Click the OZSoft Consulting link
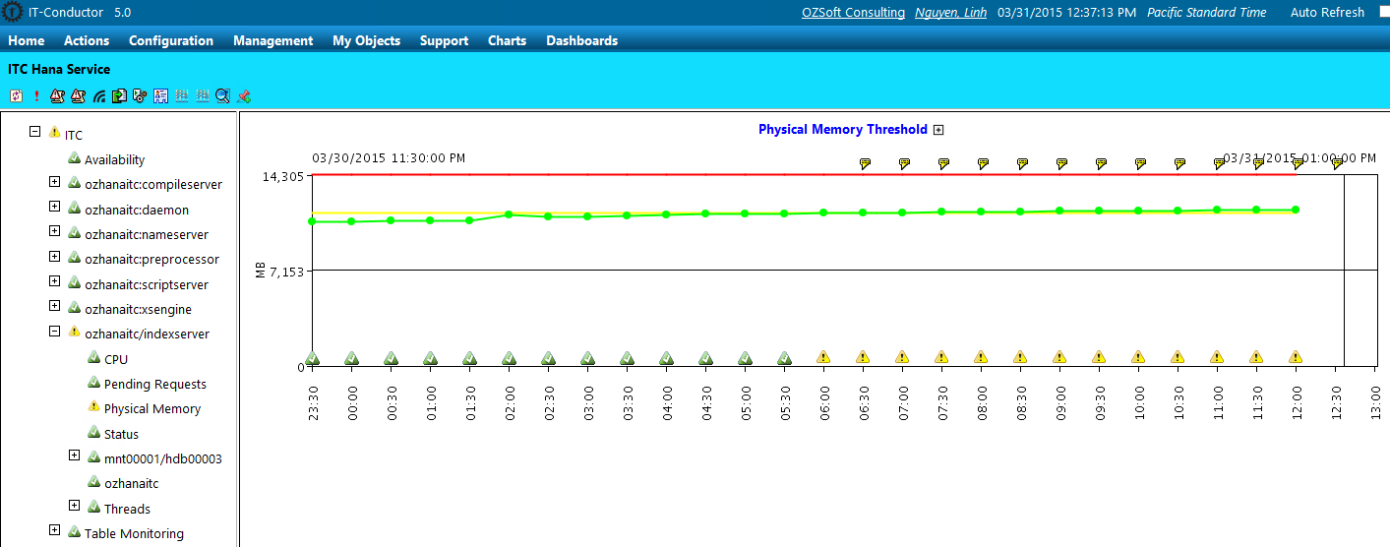 [x=854, y=13]
